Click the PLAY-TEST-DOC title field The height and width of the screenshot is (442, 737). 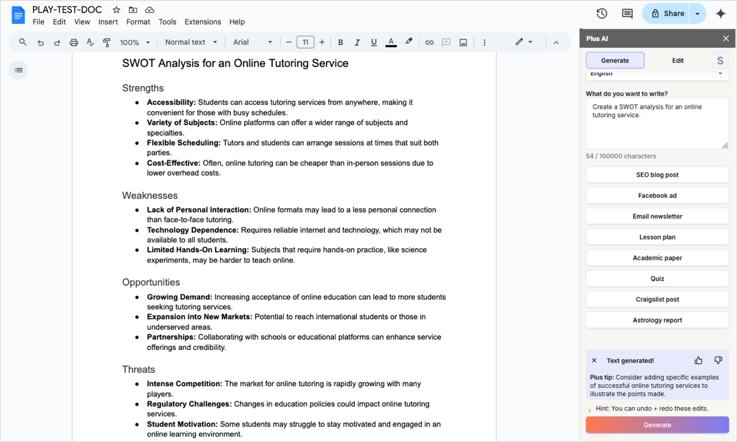coord(67,10)
